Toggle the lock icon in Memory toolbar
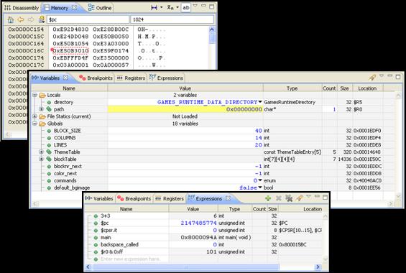 coord(42,19)
